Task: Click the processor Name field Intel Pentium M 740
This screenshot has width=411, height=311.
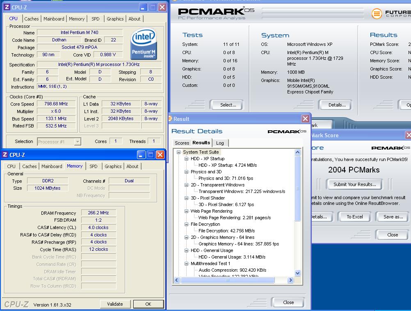Action: pos(80,32)
